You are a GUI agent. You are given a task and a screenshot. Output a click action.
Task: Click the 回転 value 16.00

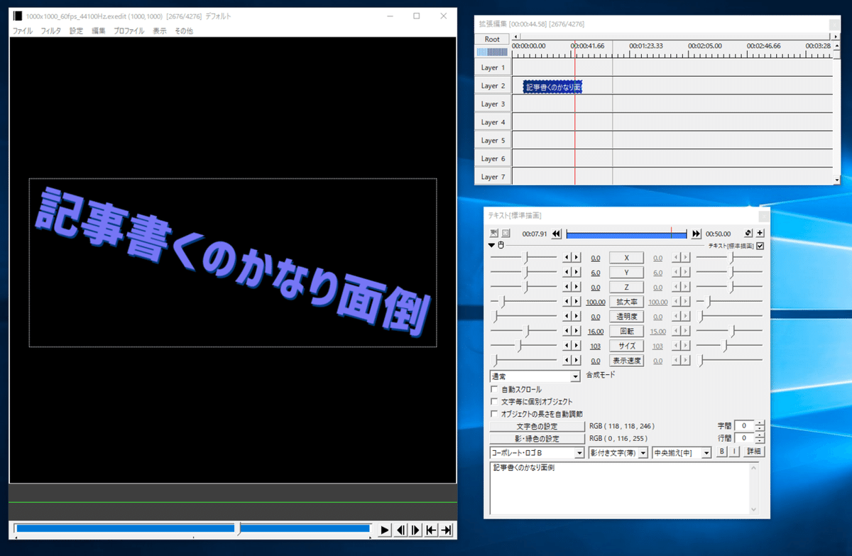(596, 332)
